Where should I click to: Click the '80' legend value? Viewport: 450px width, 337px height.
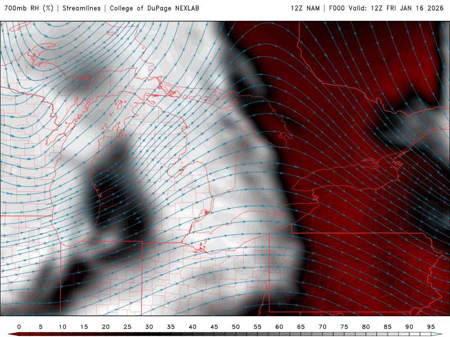(x=366, y=327)
